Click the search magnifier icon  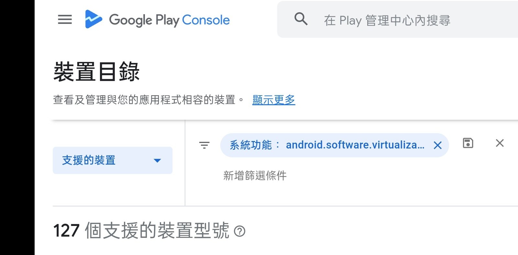point(301,19)
